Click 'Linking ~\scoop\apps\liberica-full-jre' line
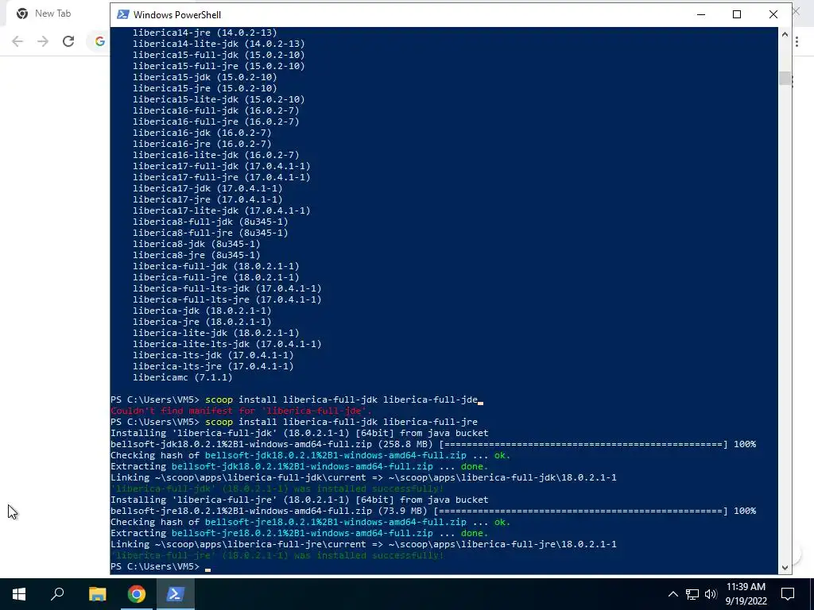The image size is (814, 610). 363,544
